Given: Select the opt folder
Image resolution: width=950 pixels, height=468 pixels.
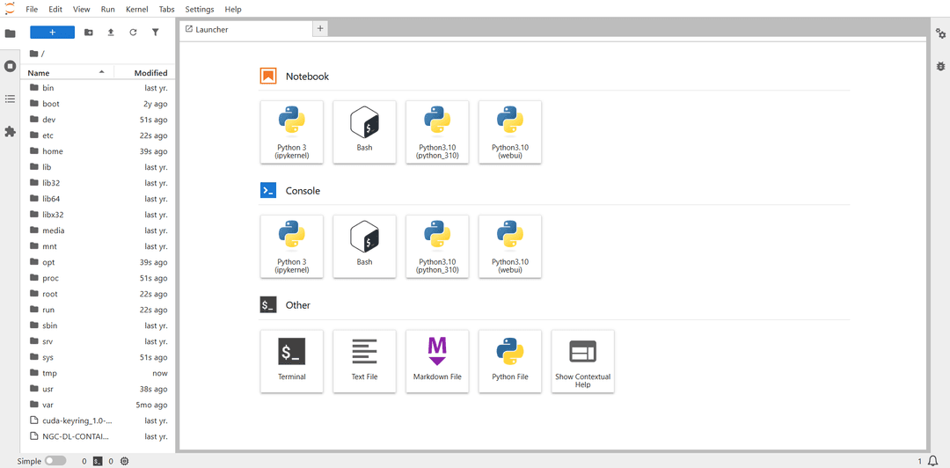Looking at the screenshot, I should 99,262.
